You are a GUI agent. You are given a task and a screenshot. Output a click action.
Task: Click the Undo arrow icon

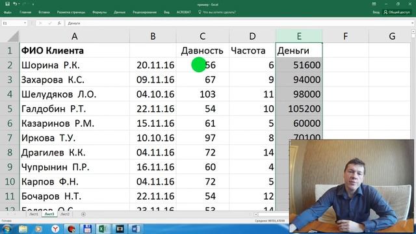coord(15,4)
